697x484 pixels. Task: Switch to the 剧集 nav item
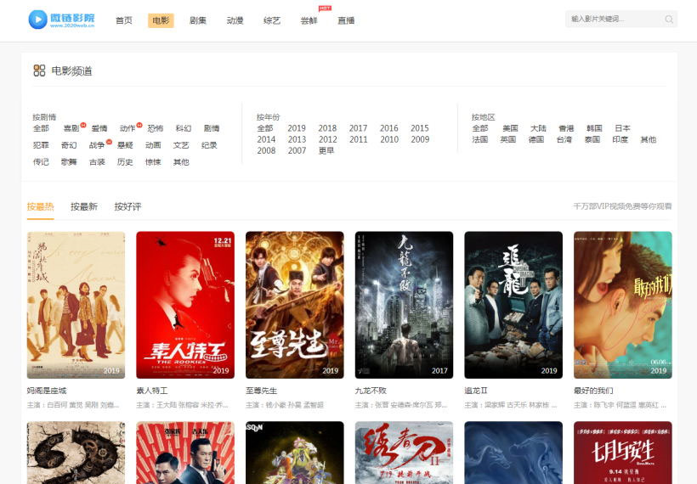198,20
